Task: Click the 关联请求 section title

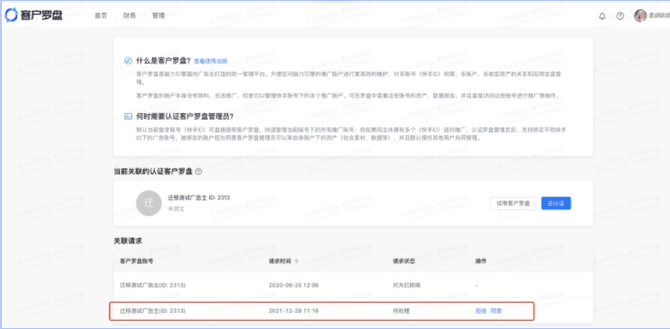Action: pos(128,241)
